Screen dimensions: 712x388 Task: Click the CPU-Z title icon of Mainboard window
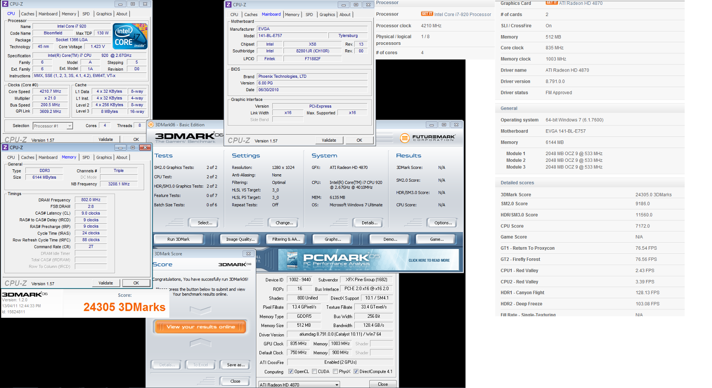pos(229,4)
